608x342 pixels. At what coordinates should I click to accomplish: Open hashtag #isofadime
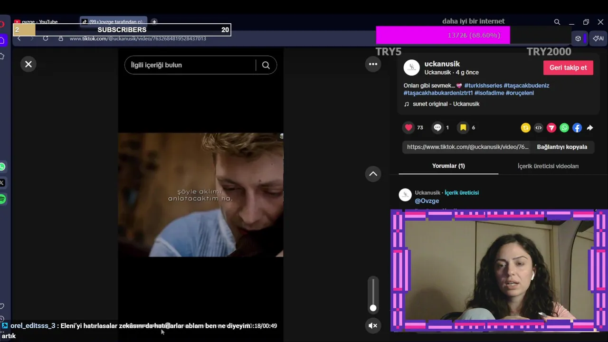pos(489,93)
